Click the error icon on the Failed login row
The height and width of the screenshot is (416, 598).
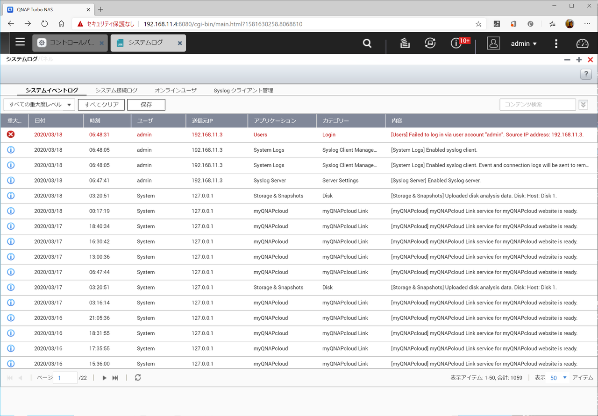tap(11, 134)
